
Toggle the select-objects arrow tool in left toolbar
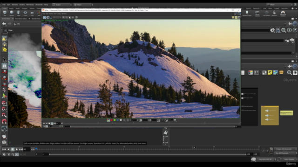4,60
